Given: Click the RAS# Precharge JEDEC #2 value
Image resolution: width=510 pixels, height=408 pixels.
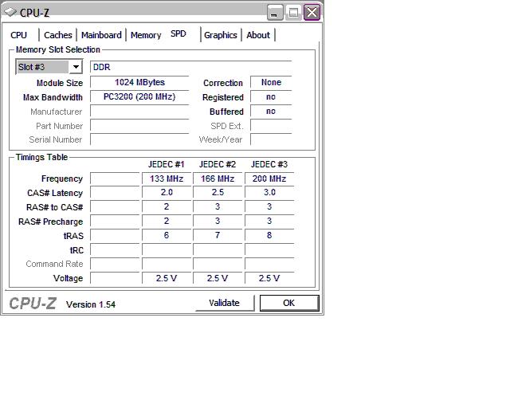Looking at the screenshot, I should coord(218,221).
